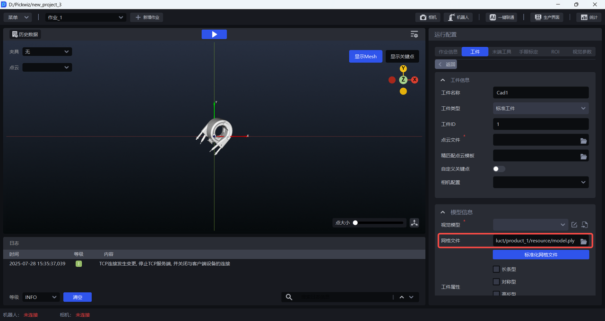Collapse the 工件信息 section
Screen dimensions: 605x321
tap(443, 80)
